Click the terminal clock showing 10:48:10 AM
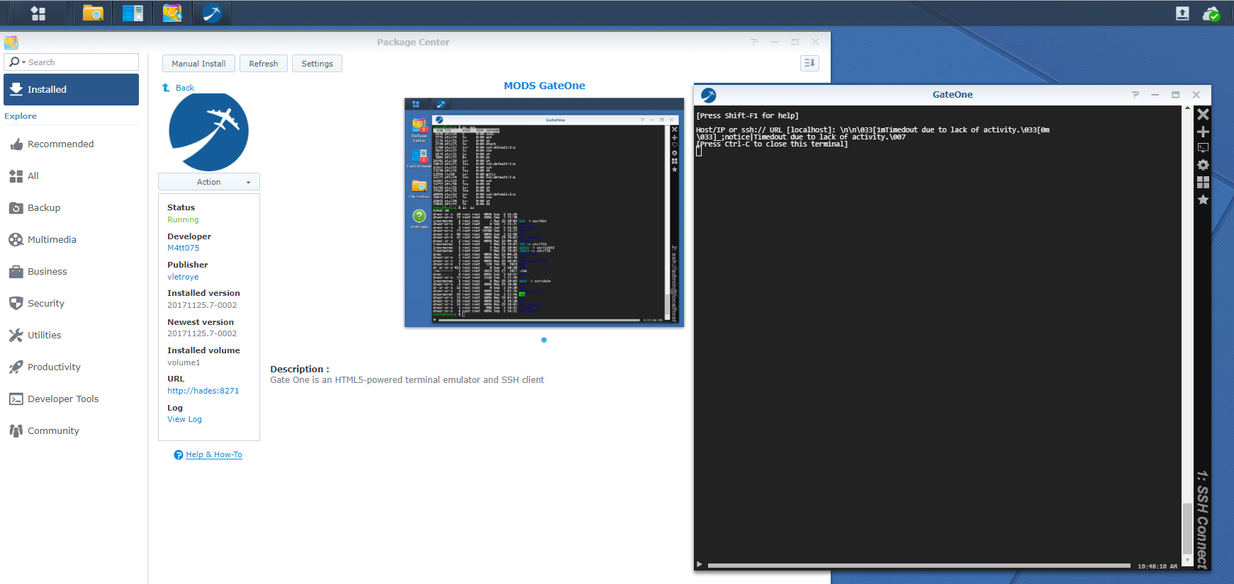 pyautogui.click(x=1157, y=566)
